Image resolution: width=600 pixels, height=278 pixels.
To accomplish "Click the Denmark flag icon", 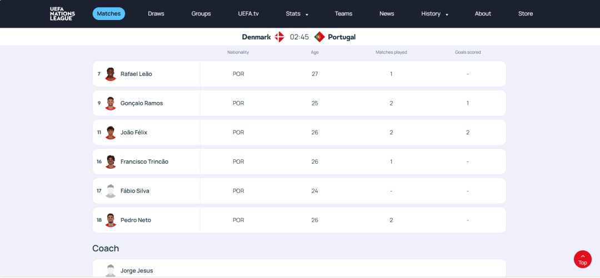I will click(x=279, y=37).
